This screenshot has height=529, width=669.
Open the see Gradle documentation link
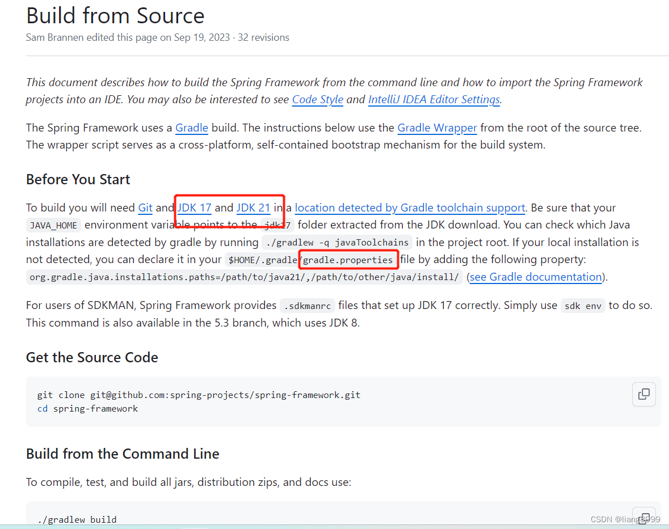[x=536, y=277]
